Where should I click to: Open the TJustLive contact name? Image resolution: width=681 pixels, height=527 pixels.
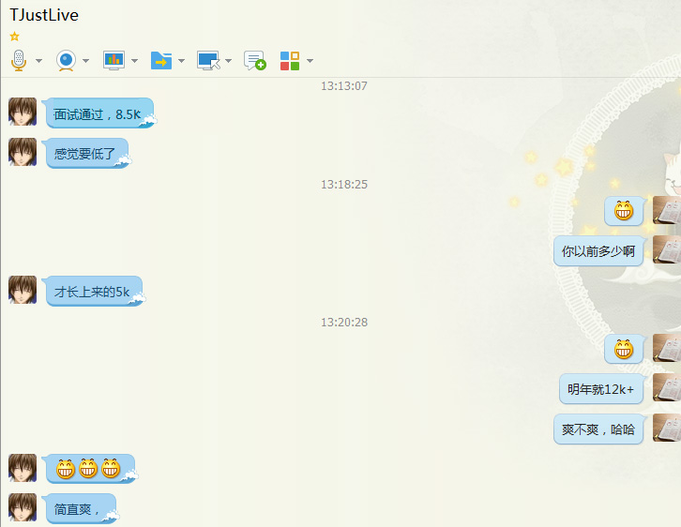(44, 15)
